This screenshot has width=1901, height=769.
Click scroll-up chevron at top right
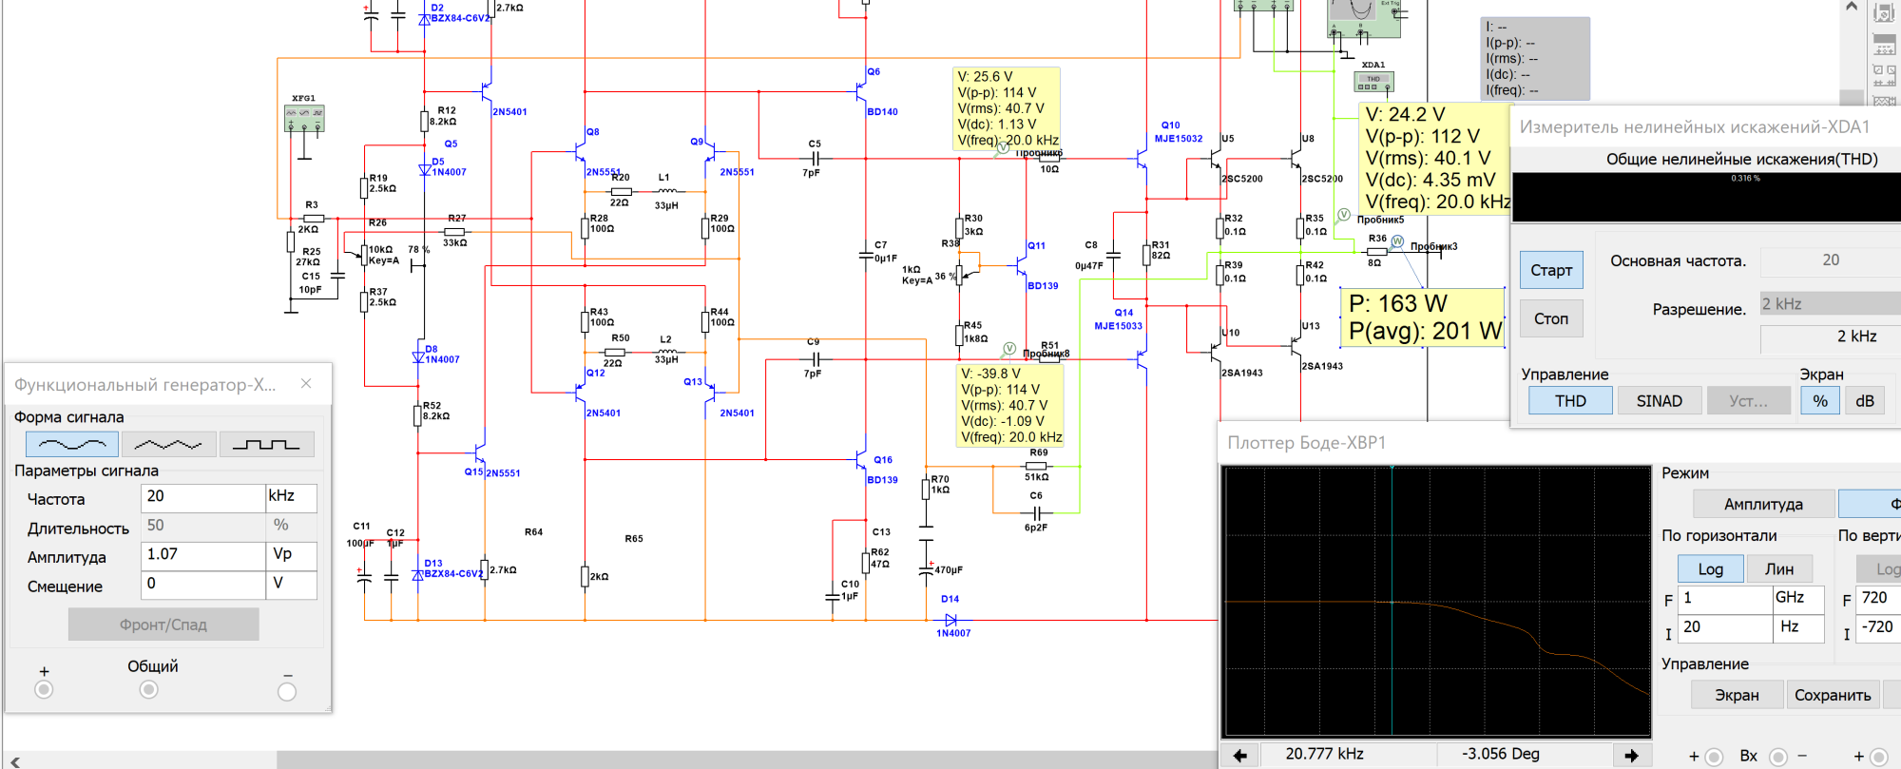(1851, 7)
